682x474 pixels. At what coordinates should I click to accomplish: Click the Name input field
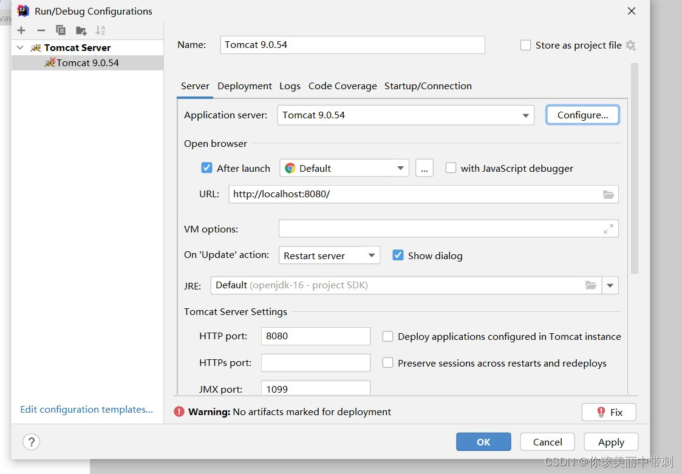point(352,45)
